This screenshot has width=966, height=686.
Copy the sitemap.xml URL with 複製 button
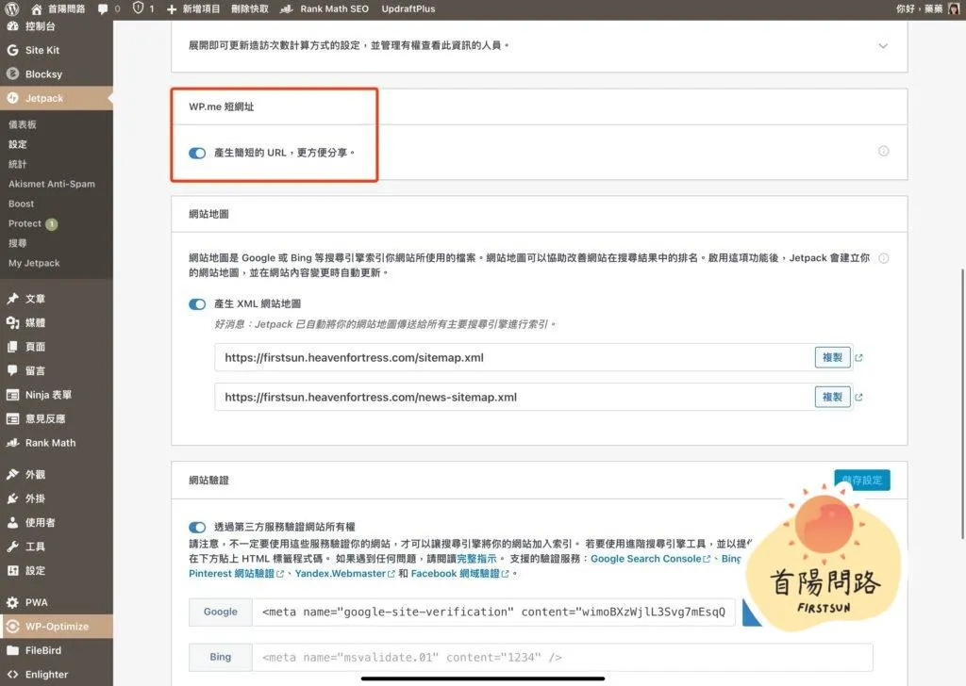(x=832, y=358)
